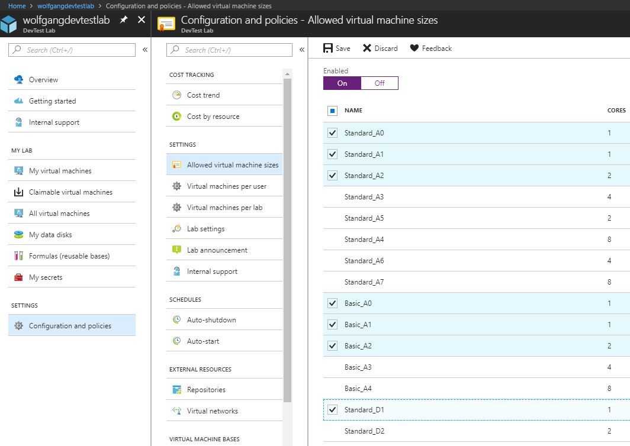Turn the Enabled toggle to Off
This screenshot has height=446, width=630.
[380, 83]
